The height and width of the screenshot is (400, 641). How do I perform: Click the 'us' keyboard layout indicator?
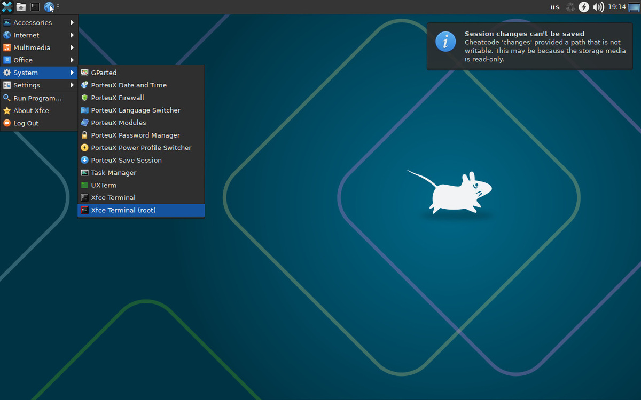[555, 7]
